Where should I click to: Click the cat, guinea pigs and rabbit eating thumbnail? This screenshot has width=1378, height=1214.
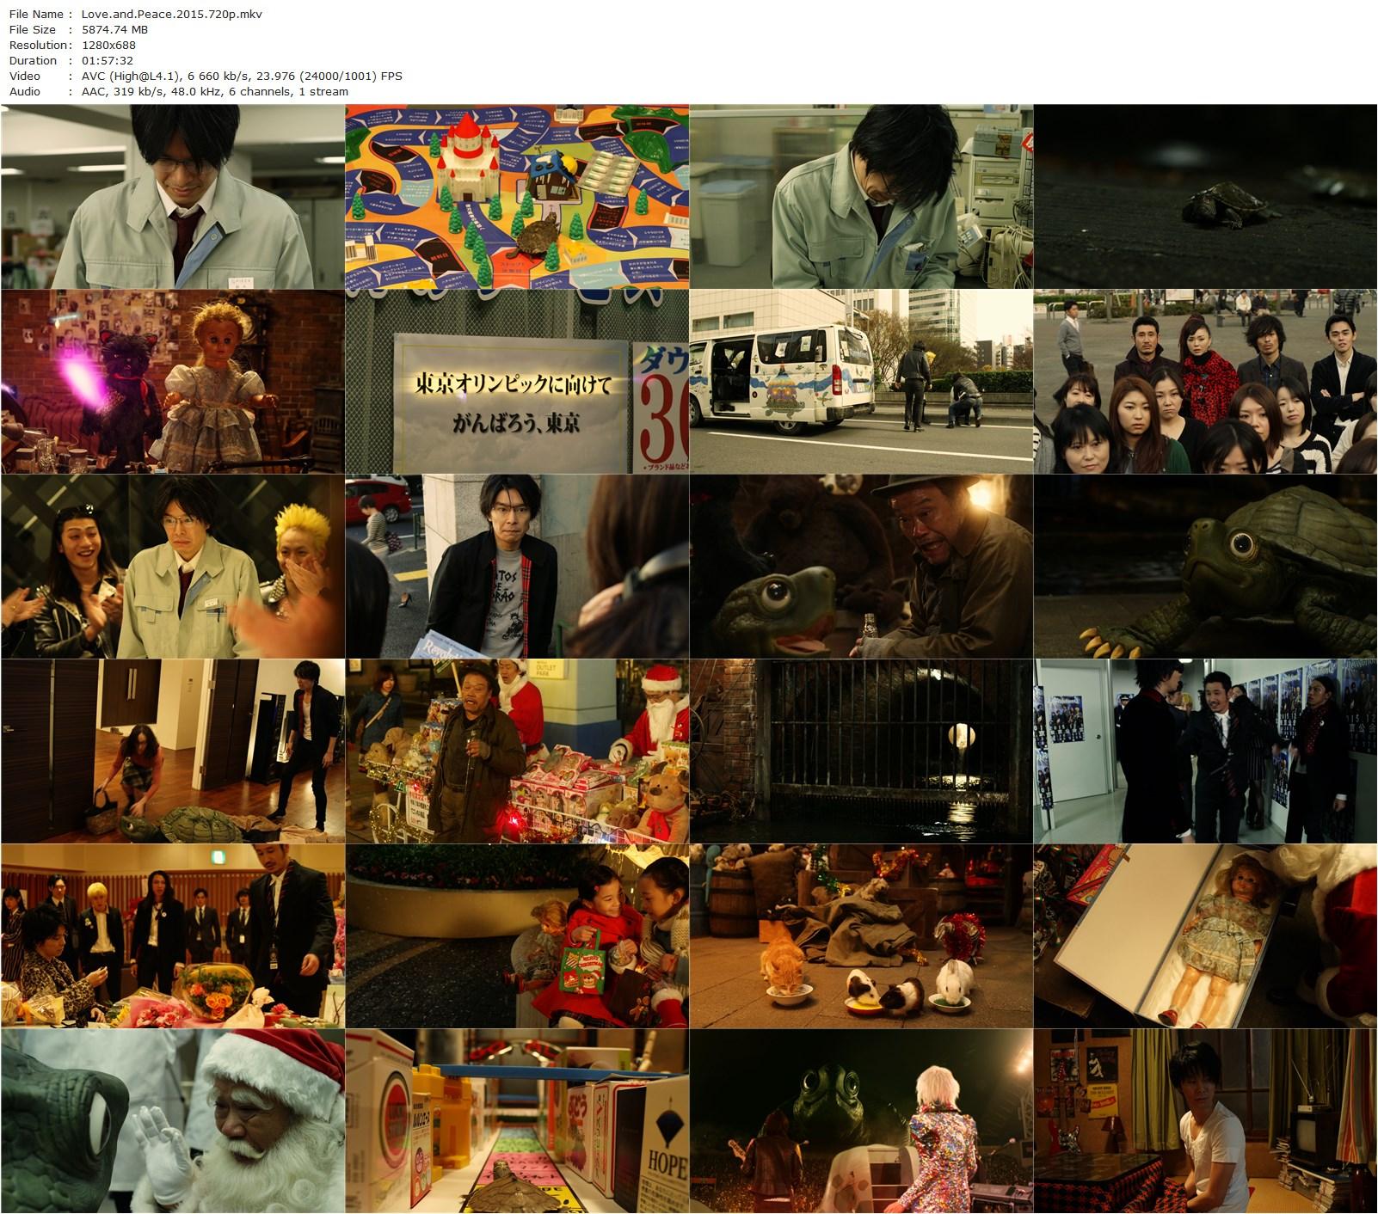tap(860, 936)
